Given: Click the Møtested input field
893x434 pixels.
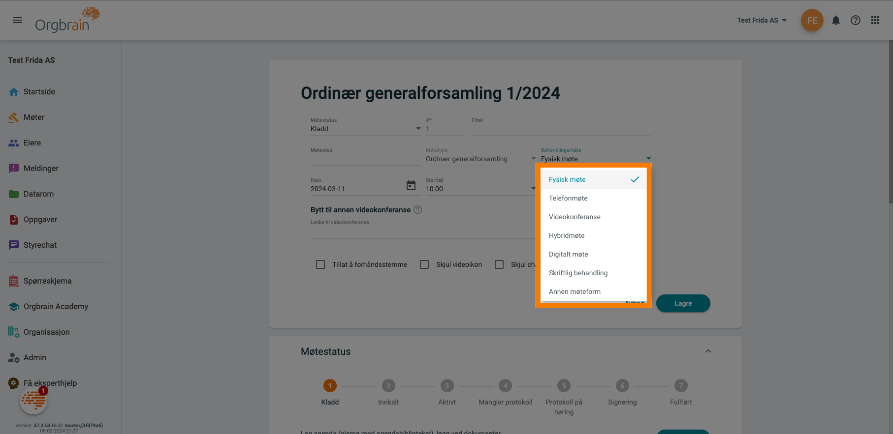Looking at the screenshot, I should tap(366, 159).
